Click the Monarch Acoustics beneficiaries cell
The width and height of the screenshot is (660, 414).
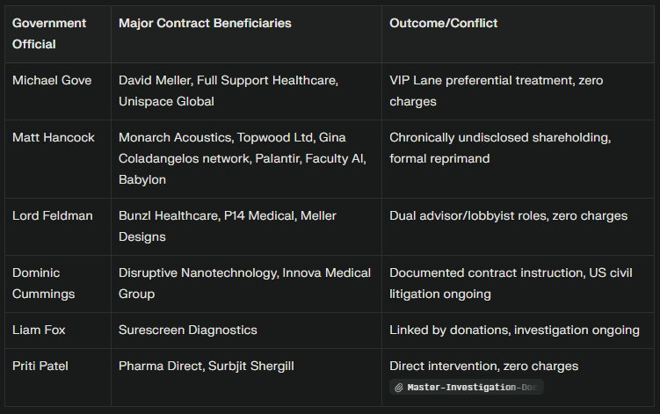(247, 159)
